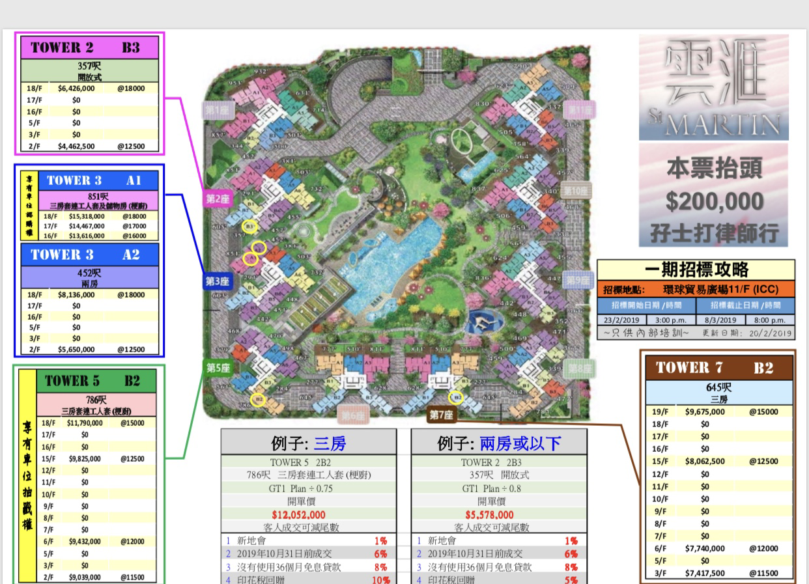Click the $5,578,000 list price
Screen dimensions: 809x584
click(490, 514)
